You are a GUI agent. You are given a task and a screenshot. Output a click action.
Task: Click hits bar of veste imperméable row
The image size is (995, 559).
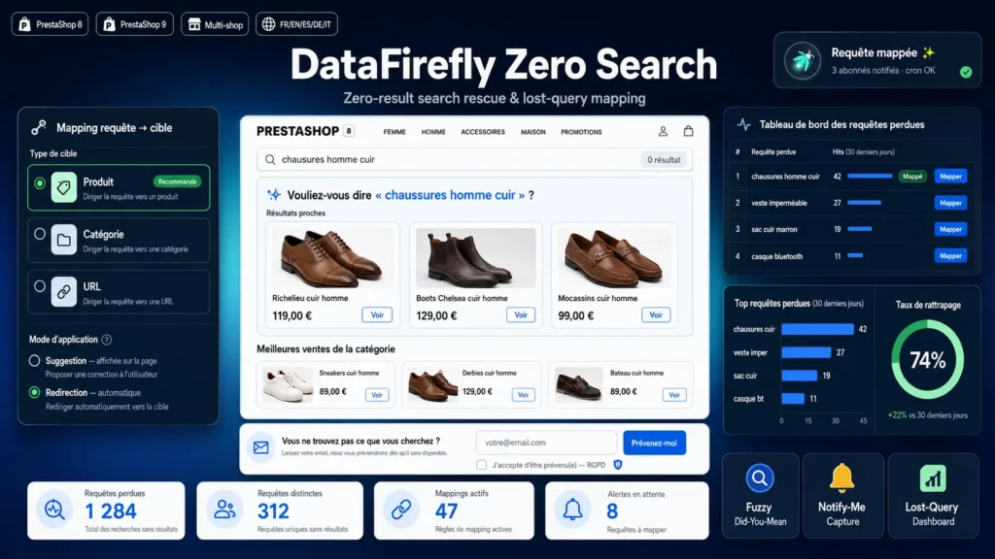pyautogui.click(x=864, y=203)
